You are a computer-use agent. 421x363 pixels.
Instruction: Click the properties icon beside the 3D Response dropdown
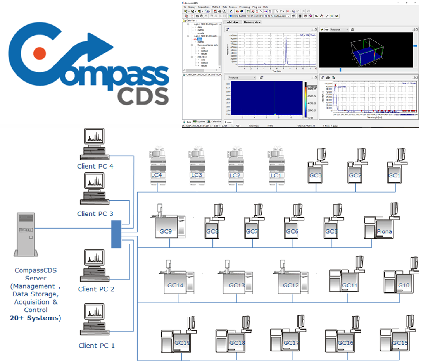click(x=353, y=29)
